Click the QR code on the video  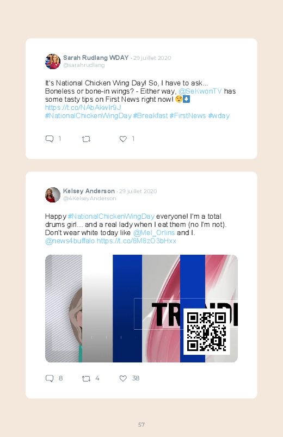pos(207,331)
